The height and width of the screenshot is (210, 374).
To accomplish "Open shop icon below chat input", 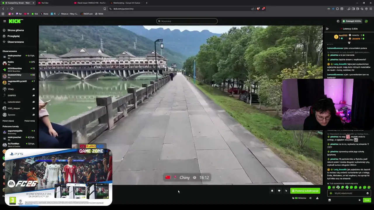I will click(x=330, y=200).
